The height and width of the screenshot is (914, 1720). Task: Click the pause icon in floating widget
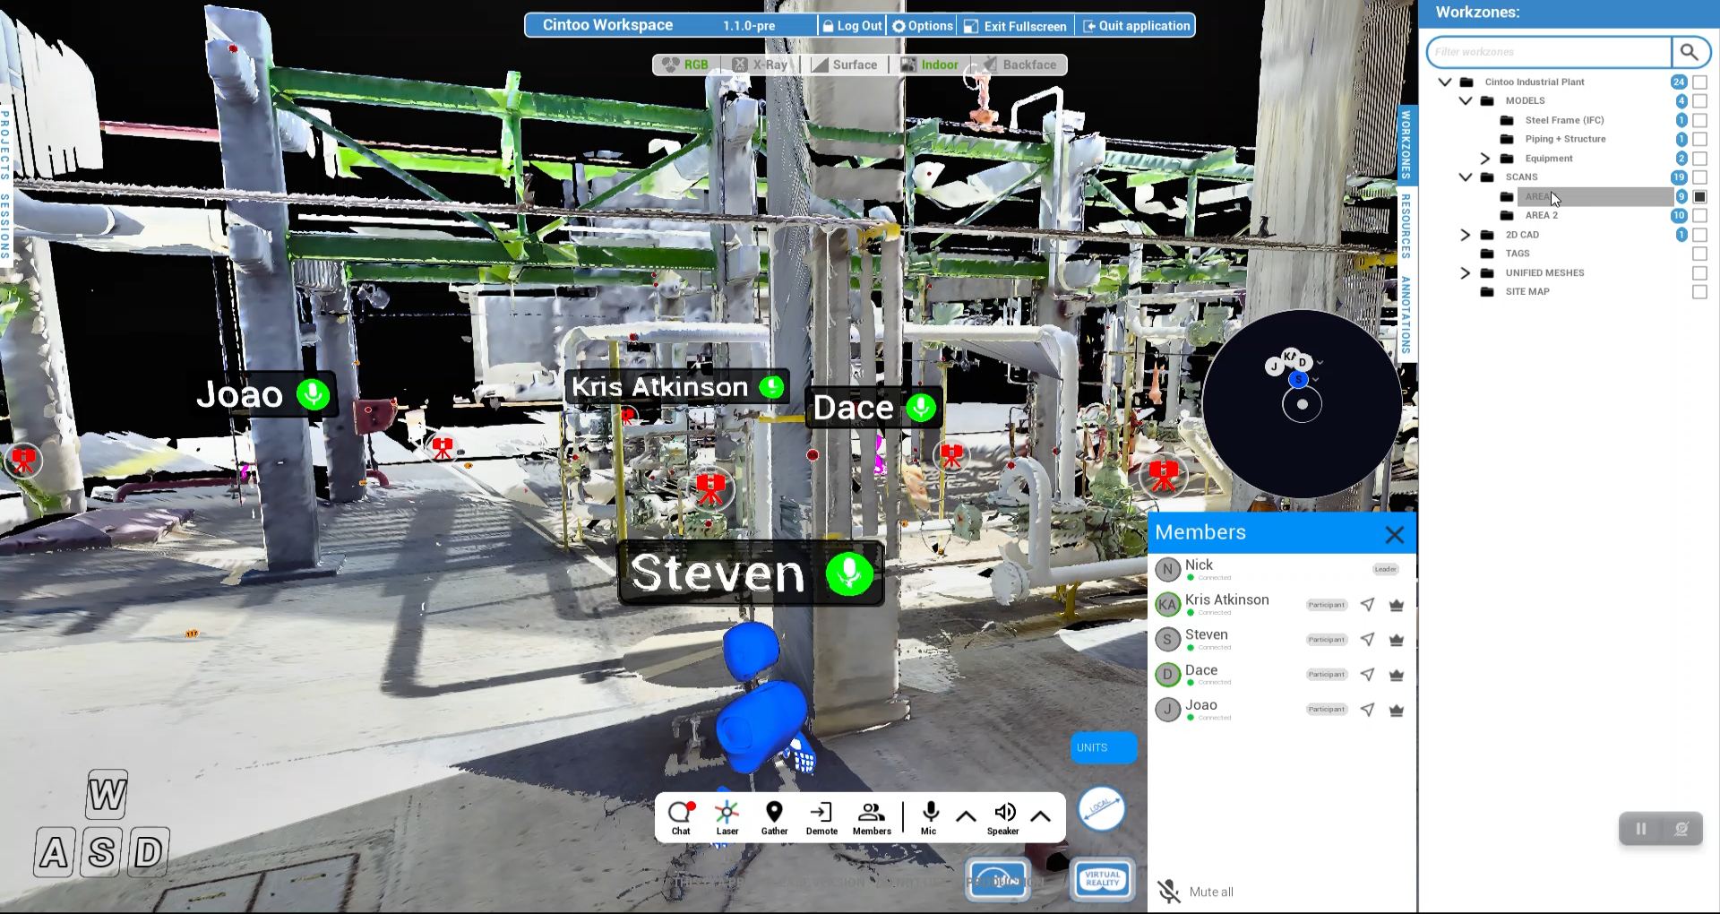pos(1641,829)
